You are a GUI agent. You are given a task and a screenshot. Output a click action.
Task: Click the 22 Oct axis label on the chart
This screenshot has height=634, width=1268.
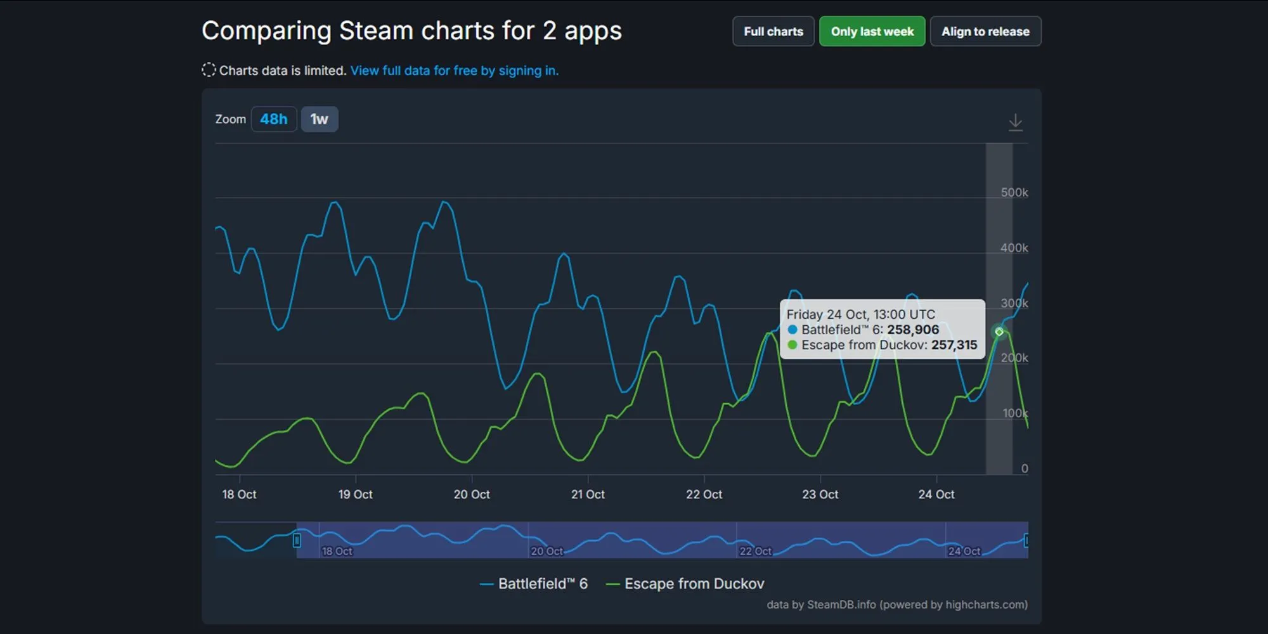coord(704,495)
